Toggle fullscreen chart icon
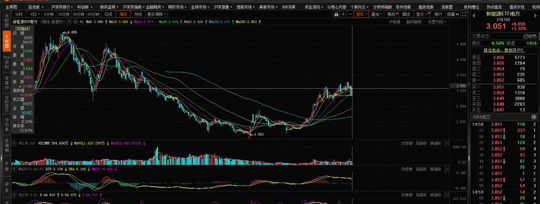 coord(464,14)
